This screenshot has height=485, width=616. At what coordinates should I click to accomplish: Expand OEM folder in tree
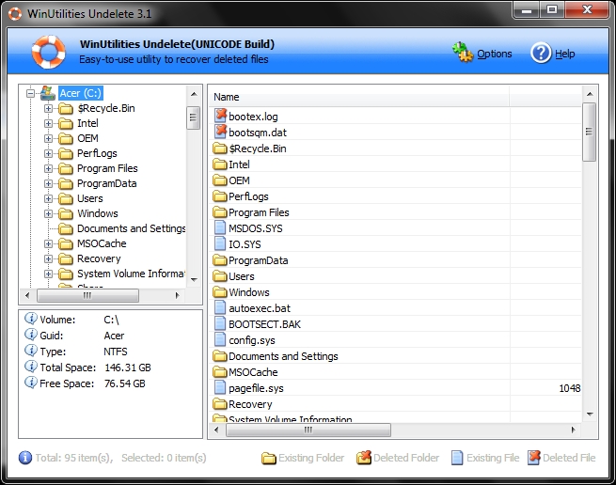(48, 138)
